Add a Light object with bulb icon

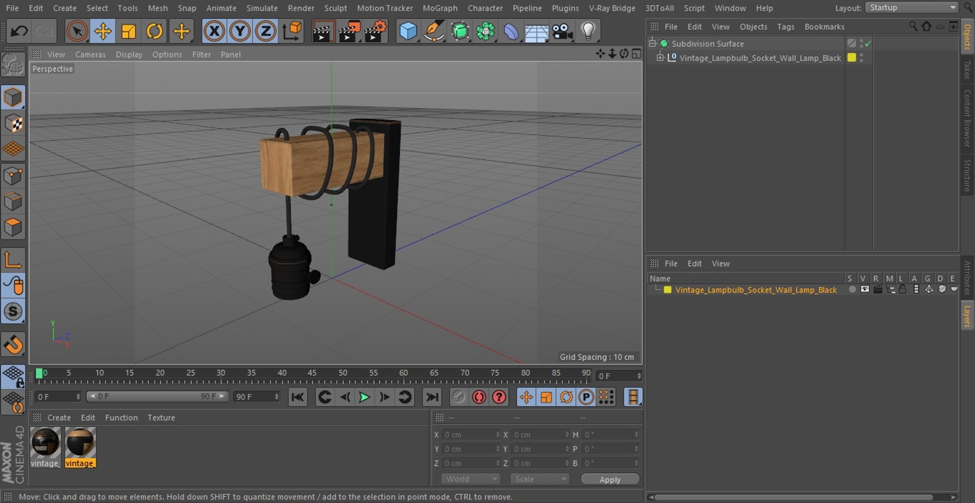(x=588, y=31)
